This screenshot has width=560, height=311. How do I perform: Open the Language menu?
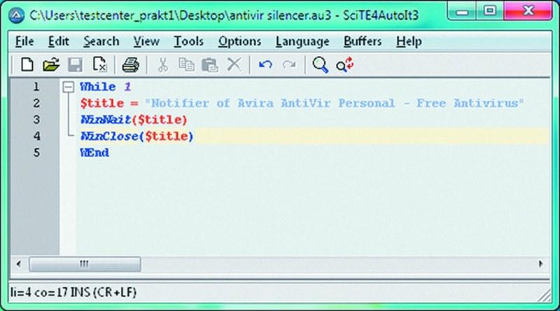[302, 41]
